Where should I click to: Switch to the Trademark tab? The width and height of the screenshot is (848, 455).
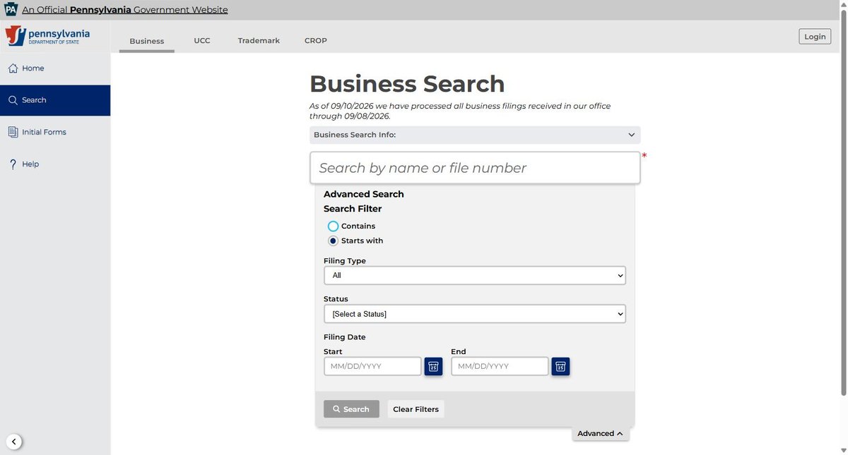pos(259,41)
